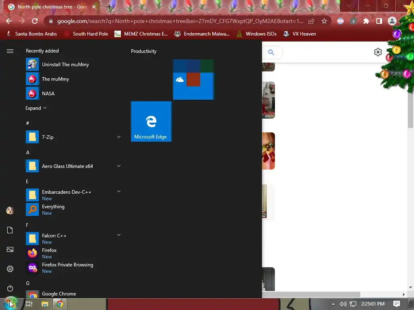Click the vertical scrollbar down arrow
The width and height of the screenshot is (414, 310).
pyautogui.click(x=410, y=287)
